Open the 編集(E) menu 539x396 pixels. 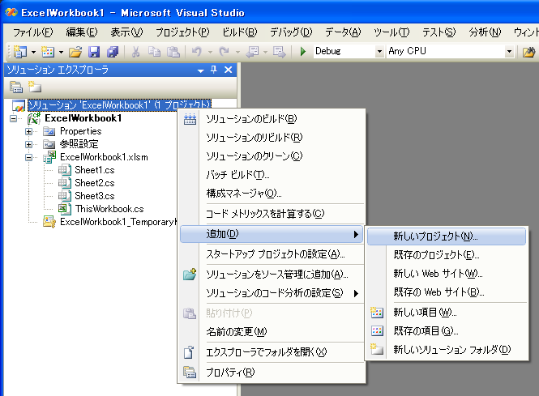point(82,32)
